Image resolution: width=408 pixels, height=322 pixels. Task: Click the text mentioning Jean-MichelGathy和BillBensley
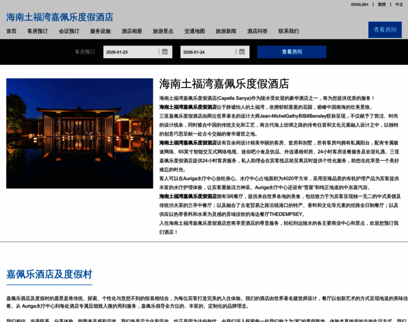(293, 116)
